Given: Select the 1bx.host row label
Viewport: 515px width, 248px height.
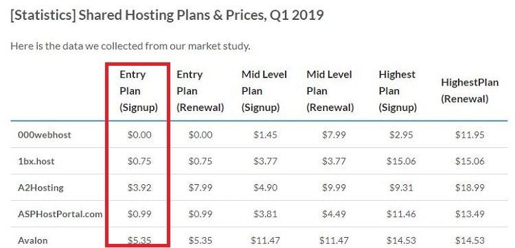Looking at the screenshot, I should point(36,161).
